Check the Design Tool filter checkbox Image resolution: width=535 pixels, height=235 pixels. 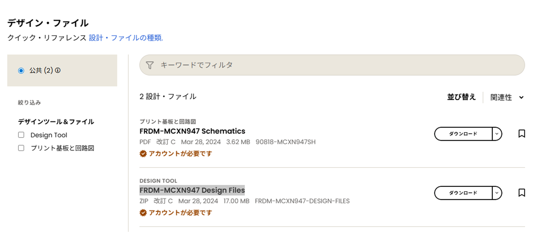coord(21,135)
